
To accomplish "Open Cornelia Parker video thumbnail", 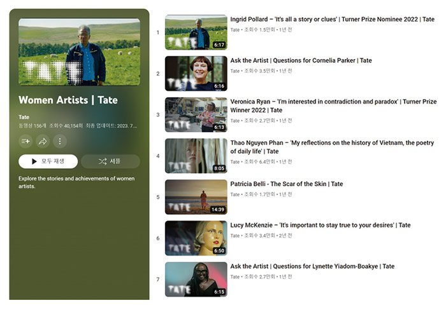I will pyautogui.click(x=196, y=74).
